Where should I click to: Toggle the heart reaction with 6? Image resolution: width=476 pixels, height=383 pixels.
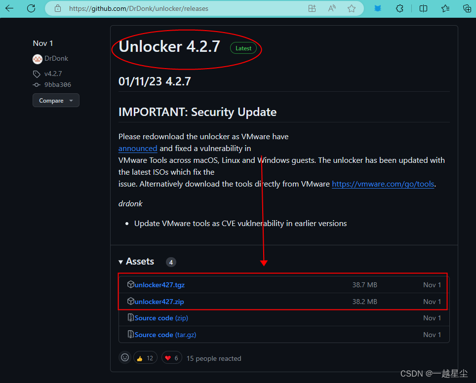coord(171,358)
